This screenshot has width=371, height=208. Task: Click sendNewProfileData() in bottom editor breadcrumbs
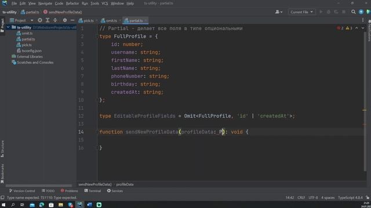[x=95, y=184]
